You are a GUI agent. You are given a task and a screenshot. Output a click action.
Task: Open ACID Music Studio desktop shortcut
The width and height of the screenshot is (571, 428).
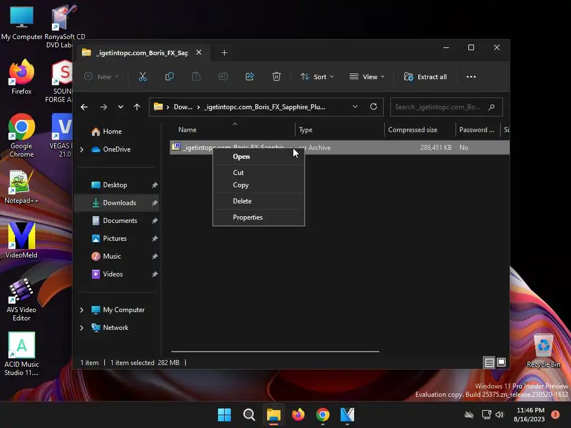pos(22,354)
